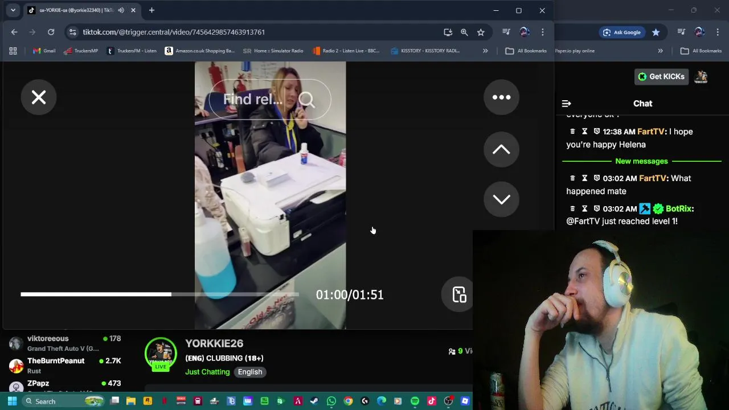
Task: Open viktoreeous recommended channel
Action: point(65,343)
